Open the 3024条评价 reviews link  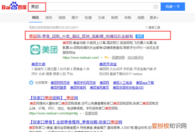point(136,57)
